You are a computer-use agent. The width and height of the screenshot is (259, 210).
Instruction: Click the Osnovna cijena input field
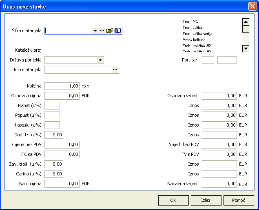pos(62,96)
